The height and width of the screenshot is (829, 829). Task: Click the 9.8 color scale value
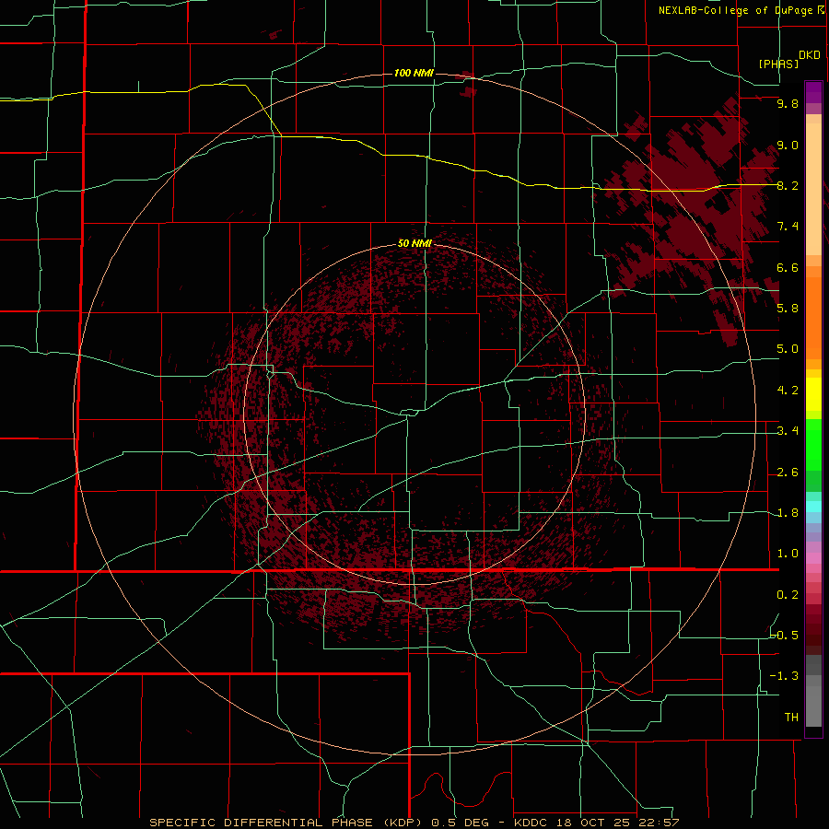click(788, 103)
